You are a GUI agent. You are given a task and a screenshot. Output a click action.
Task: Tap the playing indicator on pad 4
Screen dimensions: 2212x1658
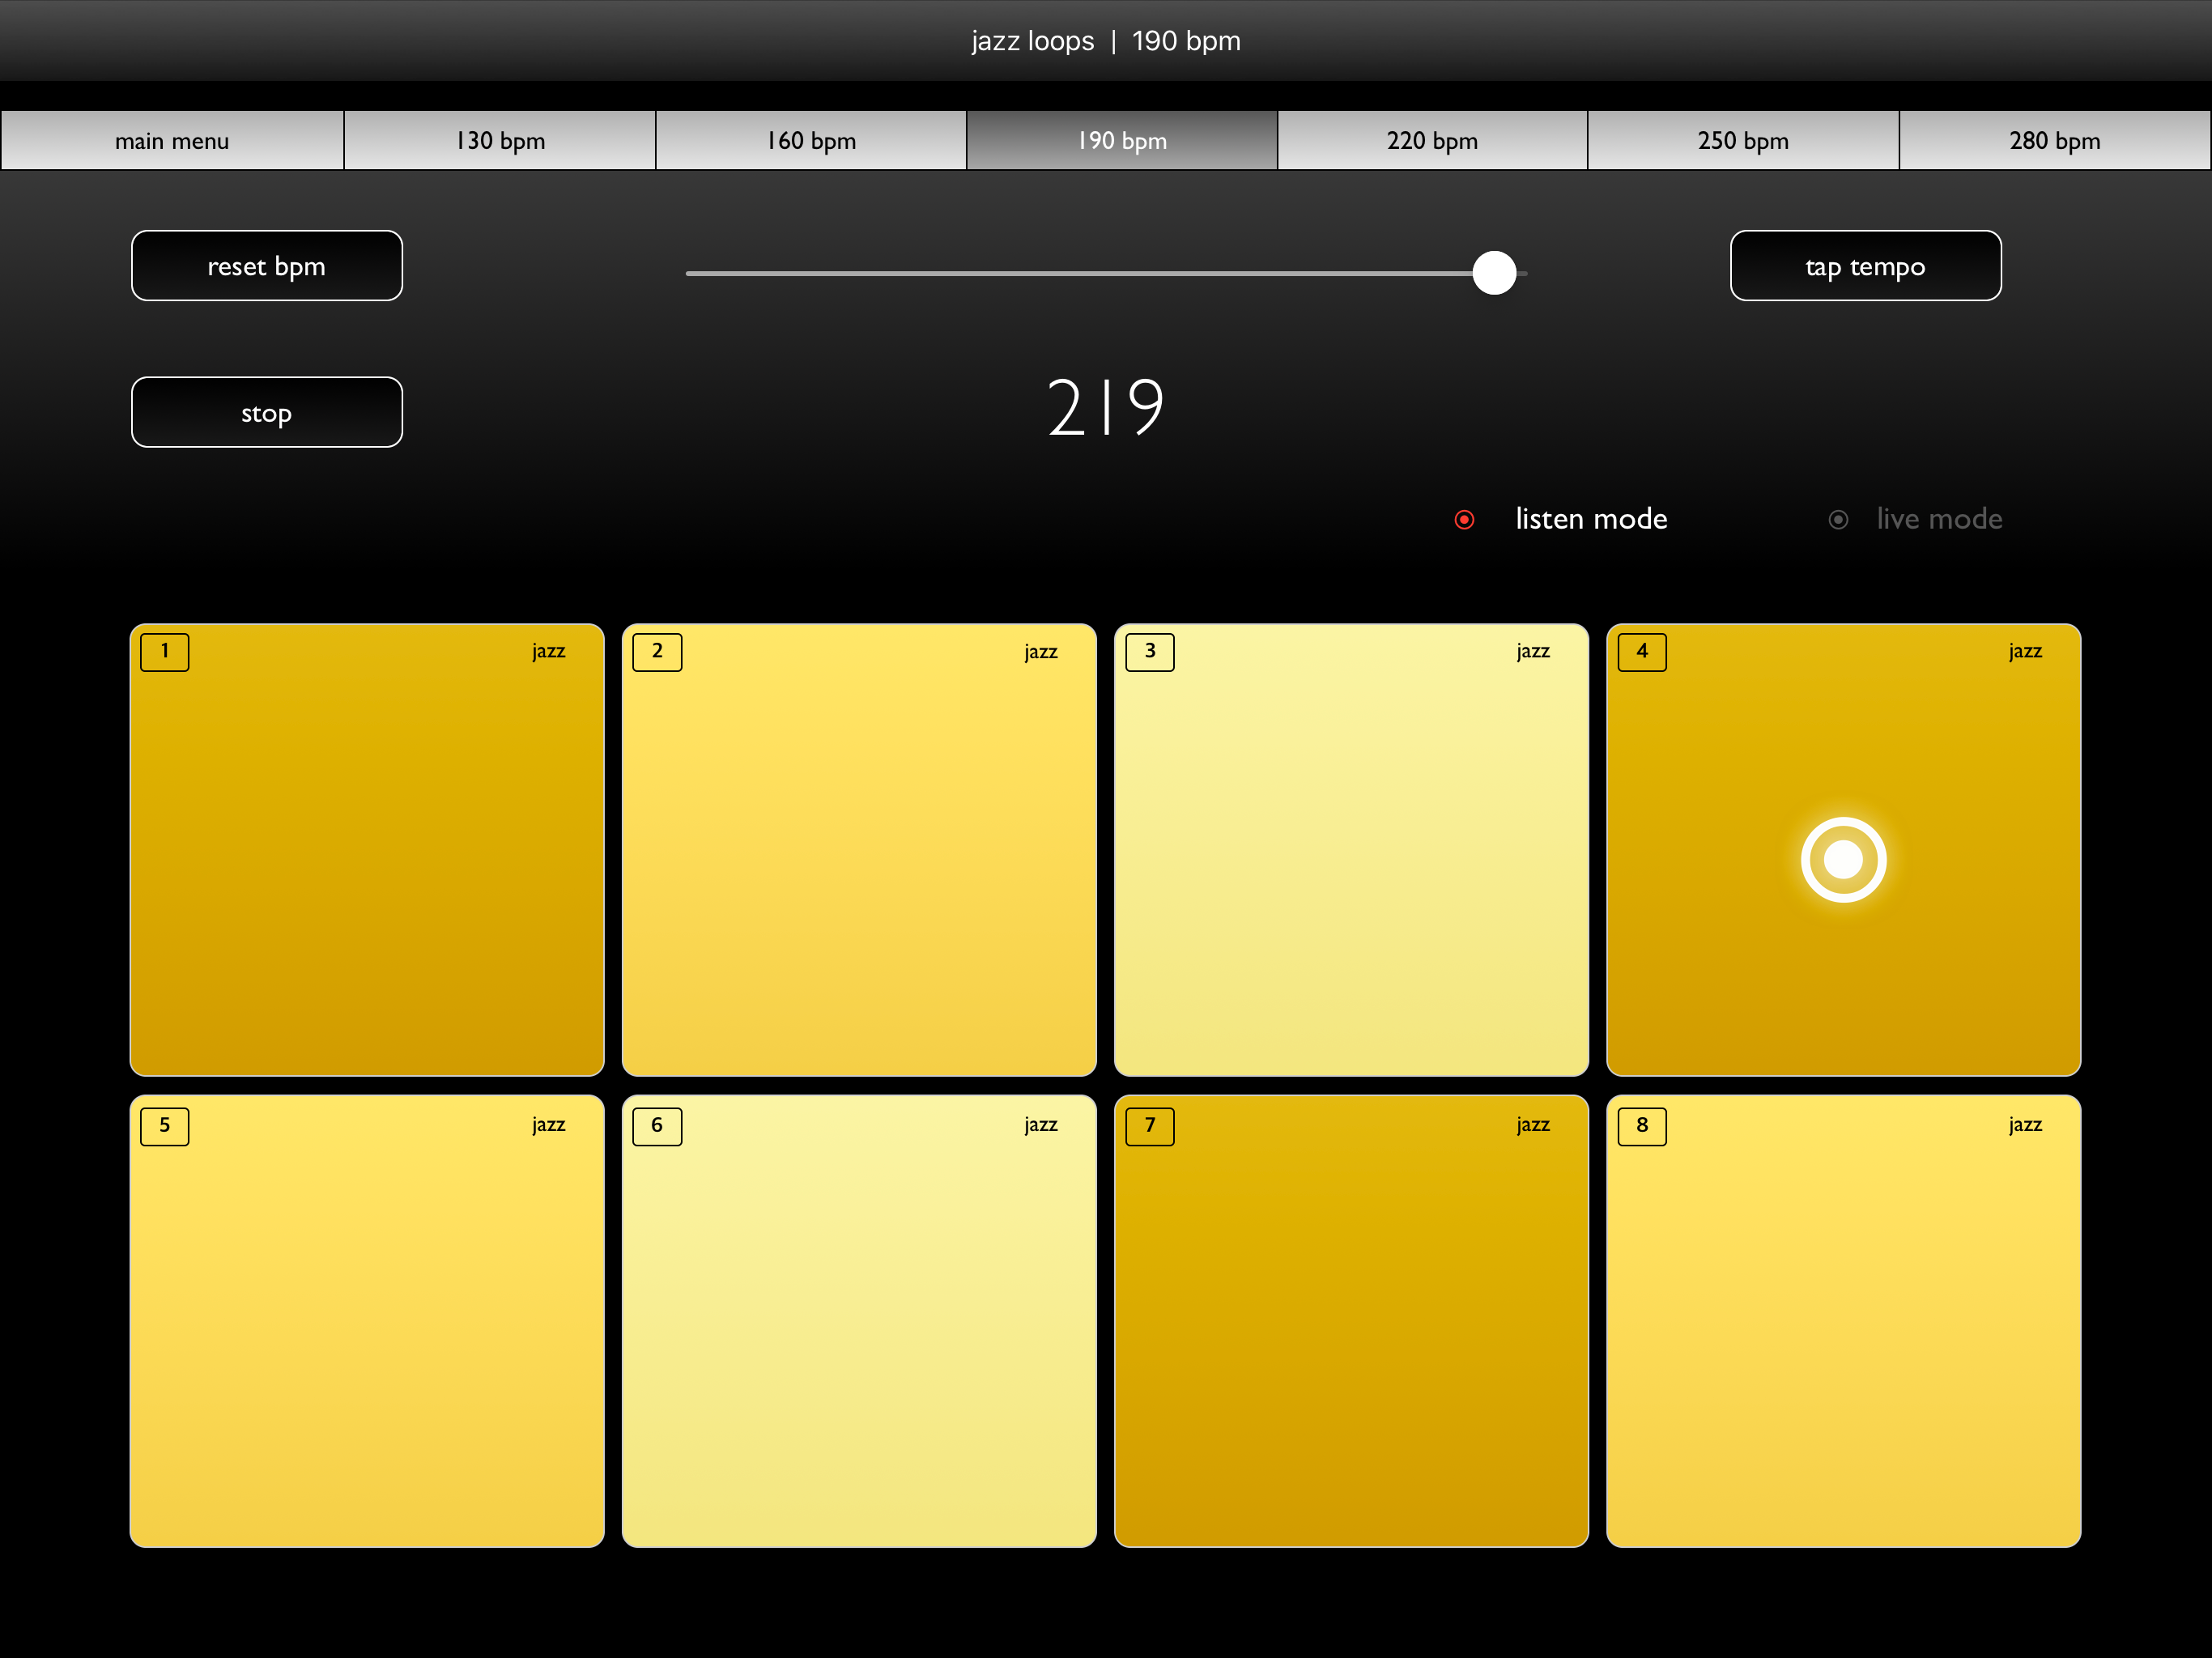(x=1842, y=859)
